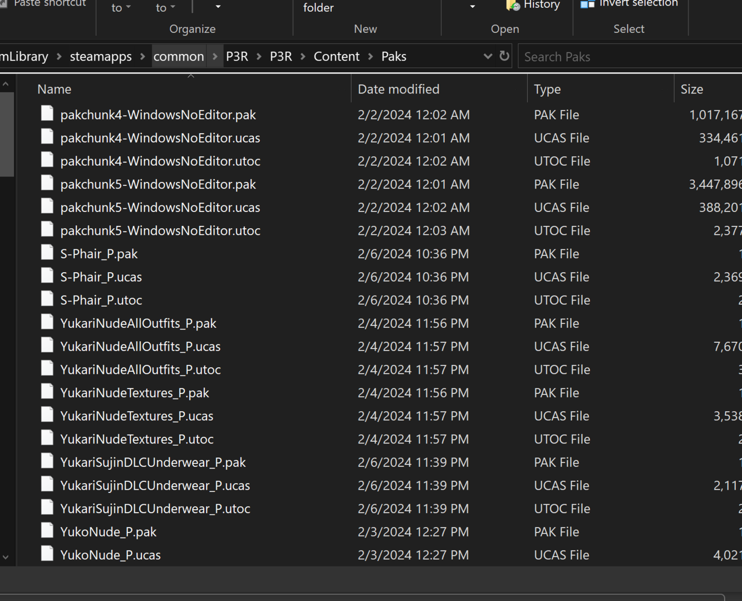This screenshot has height=601, width=742.
Task: Click size value 3,447,896 for pakchunk5 pak
Action: 715,184
